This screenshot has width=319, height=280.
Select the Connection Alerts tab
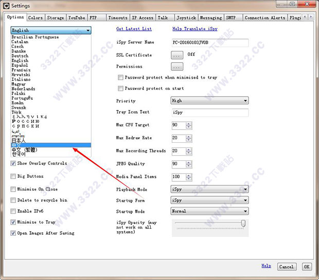265,18
